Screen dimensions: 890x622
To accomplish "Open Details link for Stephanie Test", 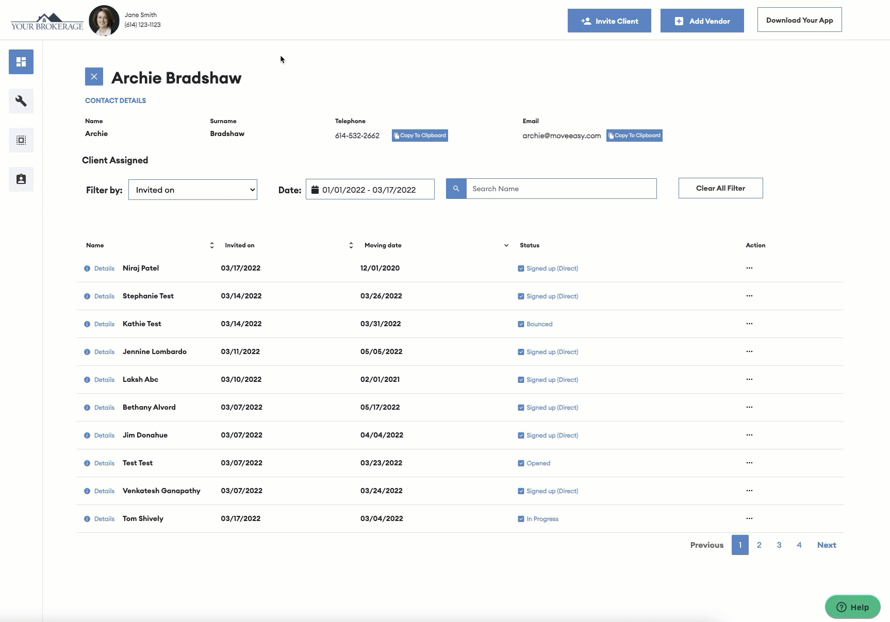I will coord(104,296).
